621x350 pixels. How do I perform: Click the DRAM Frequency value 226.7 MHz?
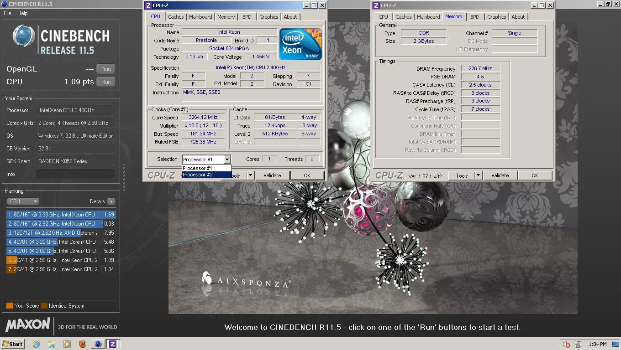[480, 68]
